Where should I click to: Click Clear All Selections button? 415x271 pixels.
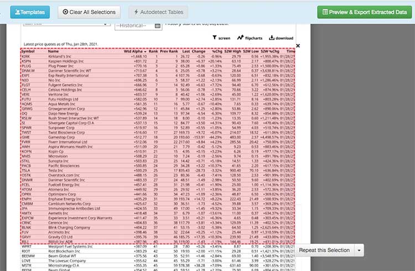click(89, 12)
